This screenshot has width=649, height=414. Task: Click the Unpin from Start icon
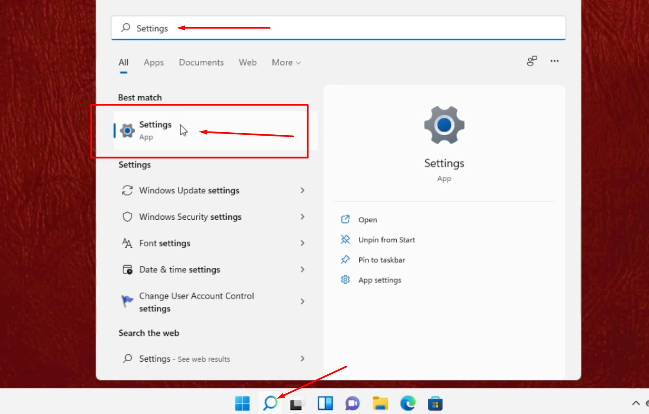(x=345, y=239)
